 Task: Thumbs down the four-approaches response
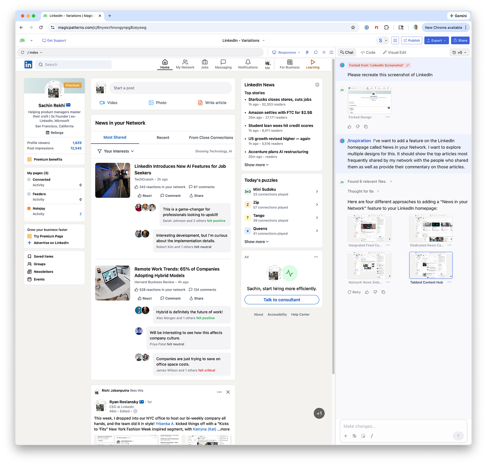click(x=375, y=292)
